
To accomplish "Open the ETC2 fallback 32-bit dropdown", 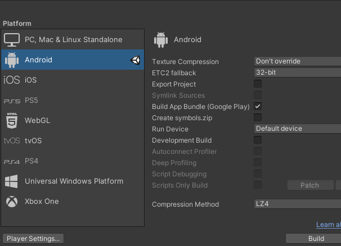I will pyautogui.click(x=298, y=72).
